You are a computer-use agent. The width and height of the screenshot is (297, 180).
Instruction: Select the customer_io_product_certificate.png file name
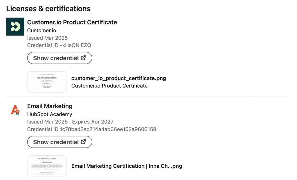[x=119, y=78]
